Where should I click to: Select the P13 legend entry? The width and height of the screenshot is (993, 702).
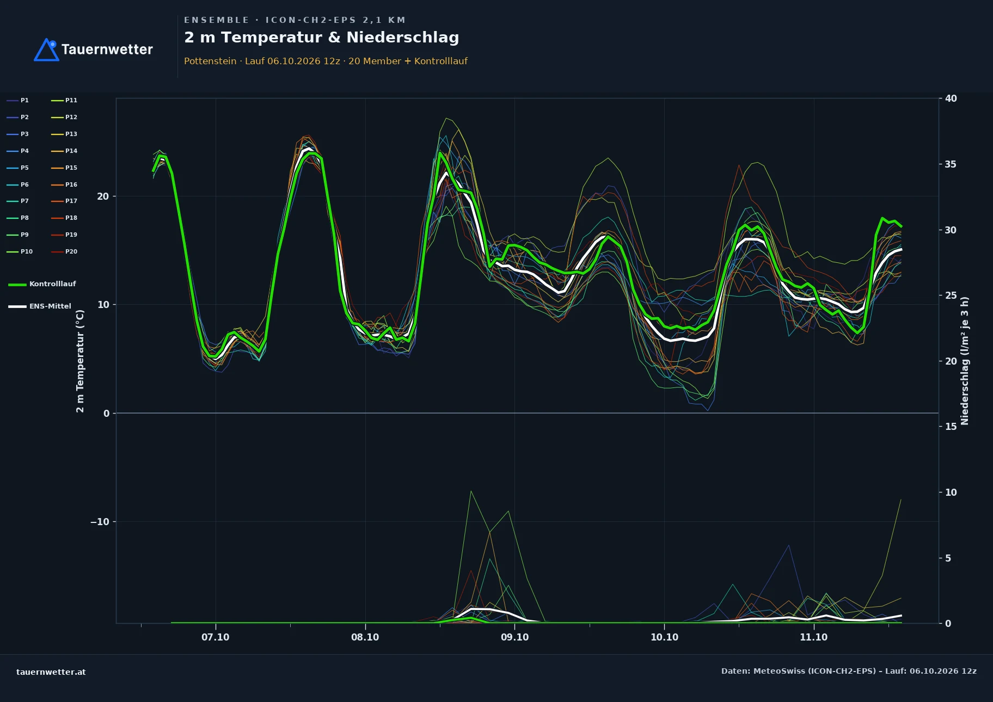click(64, 134)
